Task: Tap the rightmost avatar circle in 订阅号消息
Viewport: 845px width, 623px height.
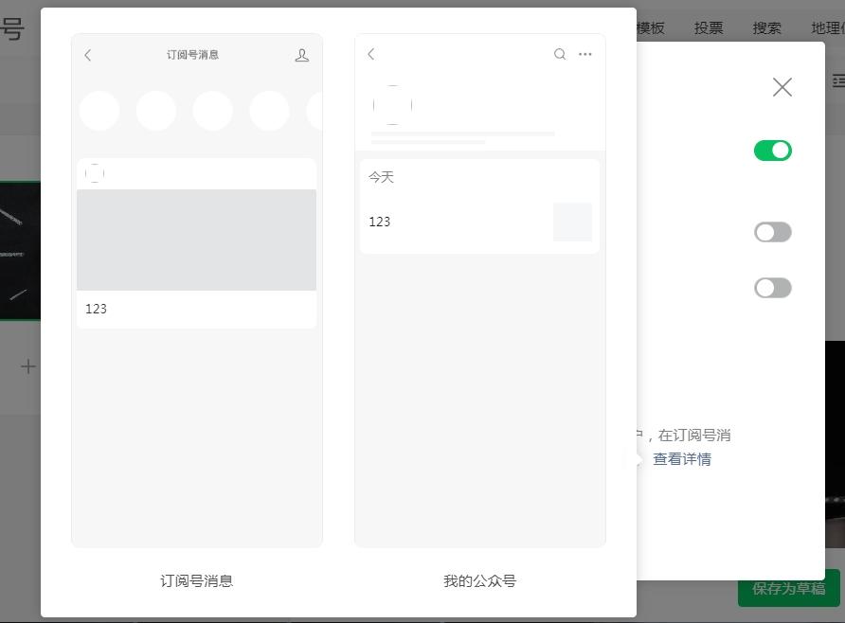Action: pos(318,110)
